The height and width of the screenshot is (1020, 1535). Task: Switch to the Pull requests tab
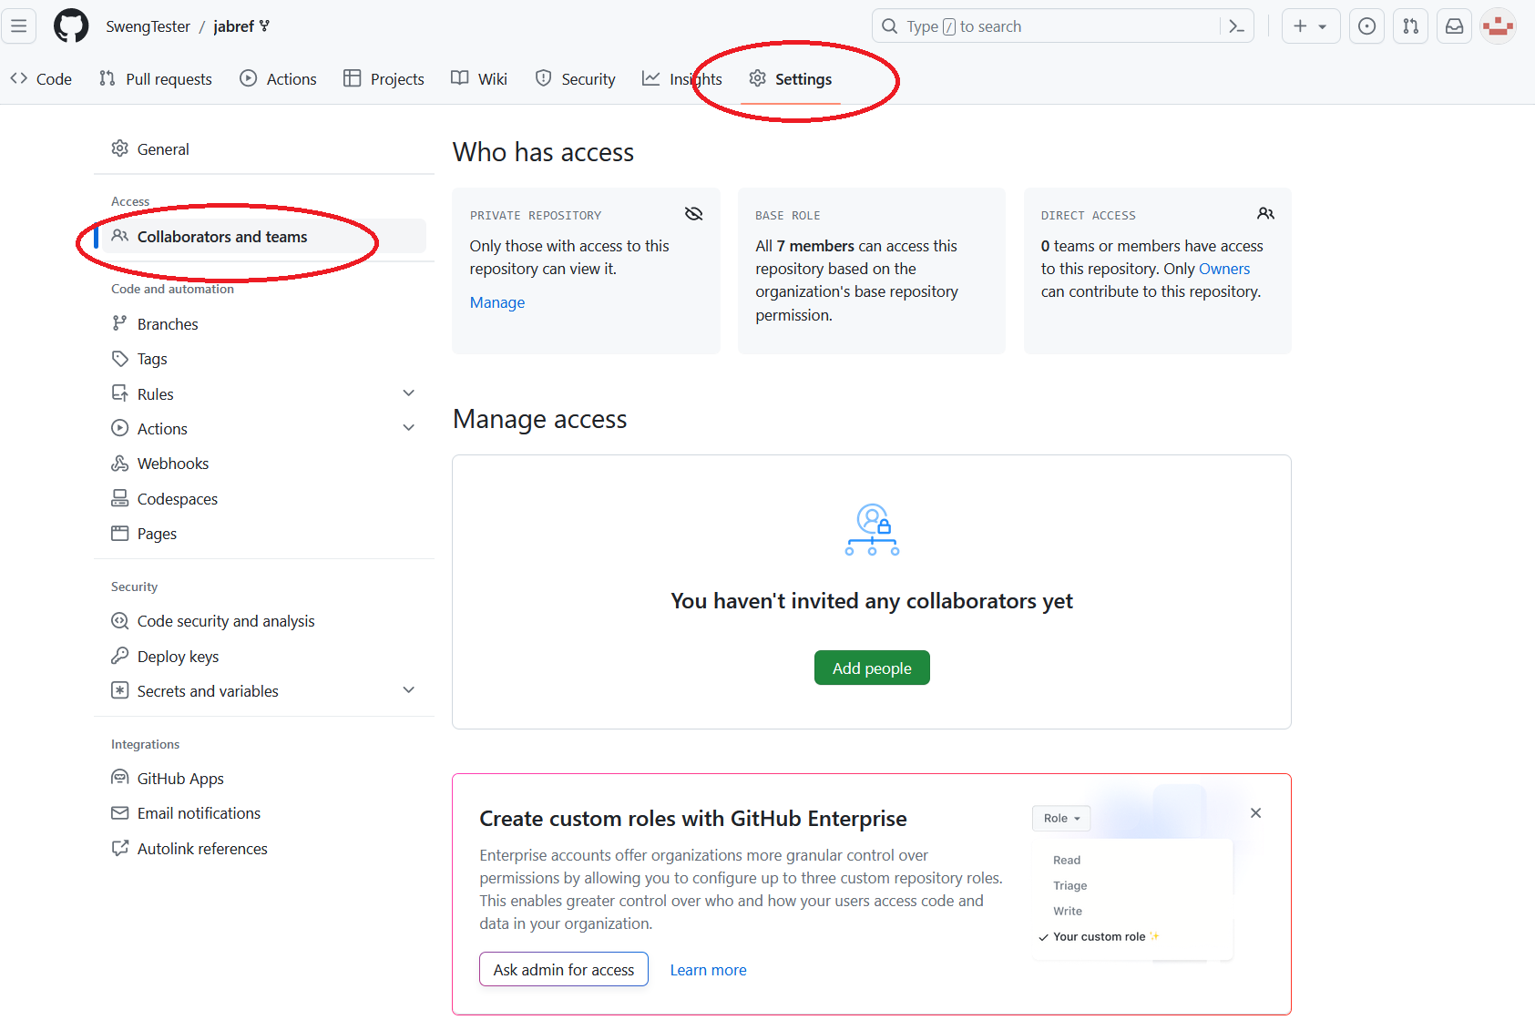[x=156, y=79]
